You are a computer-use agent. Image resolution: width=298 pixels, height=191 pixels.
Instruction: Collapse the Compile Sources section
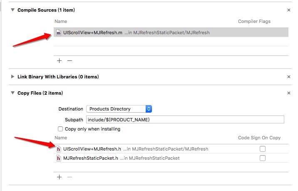pyautogui.click(x=12, y=10)
